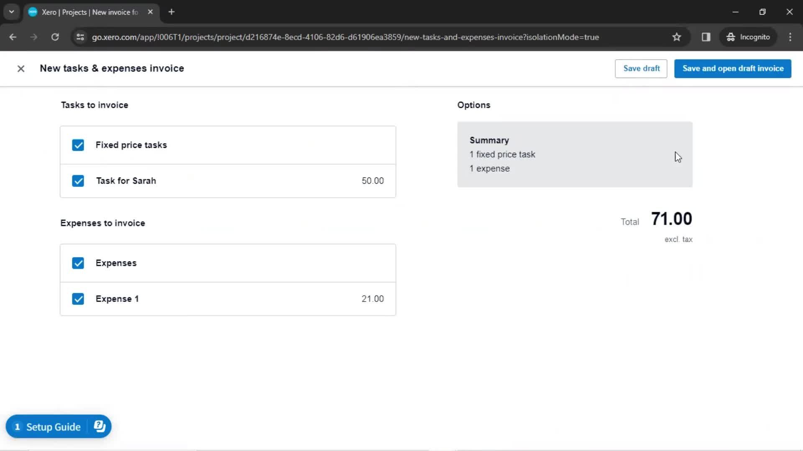
Task: Open a new browser tab
Action: [171, 12]
